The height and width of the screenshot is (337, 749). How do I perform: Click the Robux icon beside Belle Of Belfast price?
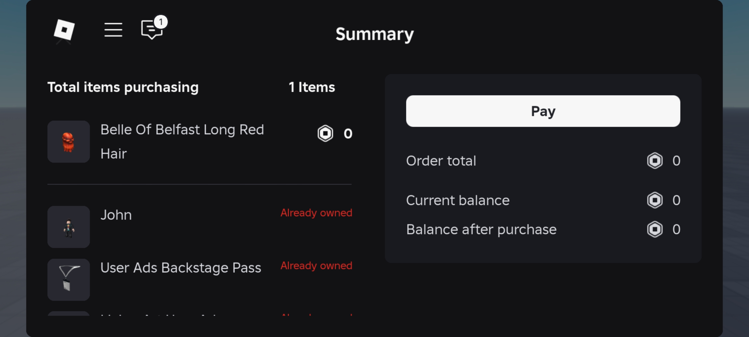pyautogui.click(x=326, y=133)
